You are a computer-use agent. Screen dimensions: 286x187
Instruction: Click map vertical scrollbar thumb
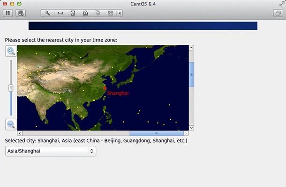[x=191, y=74]
